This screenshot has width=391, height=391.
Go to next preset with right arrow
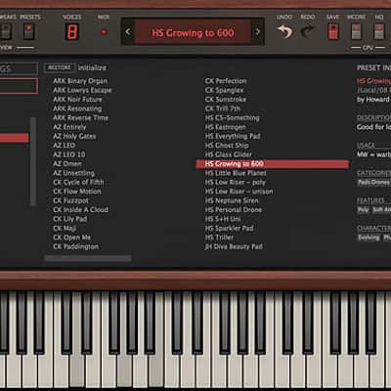tap(258, 32)
